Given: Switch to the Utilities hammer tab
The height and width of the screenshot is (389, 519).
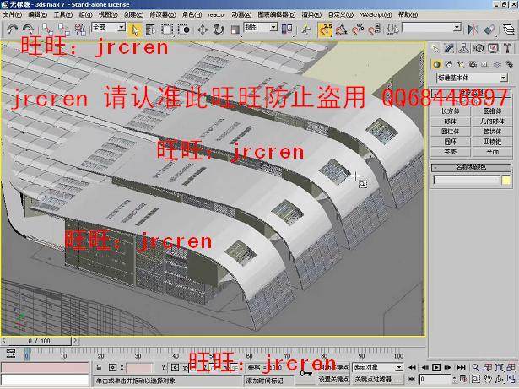Looking at the screenshot, I should click(508, 48).
